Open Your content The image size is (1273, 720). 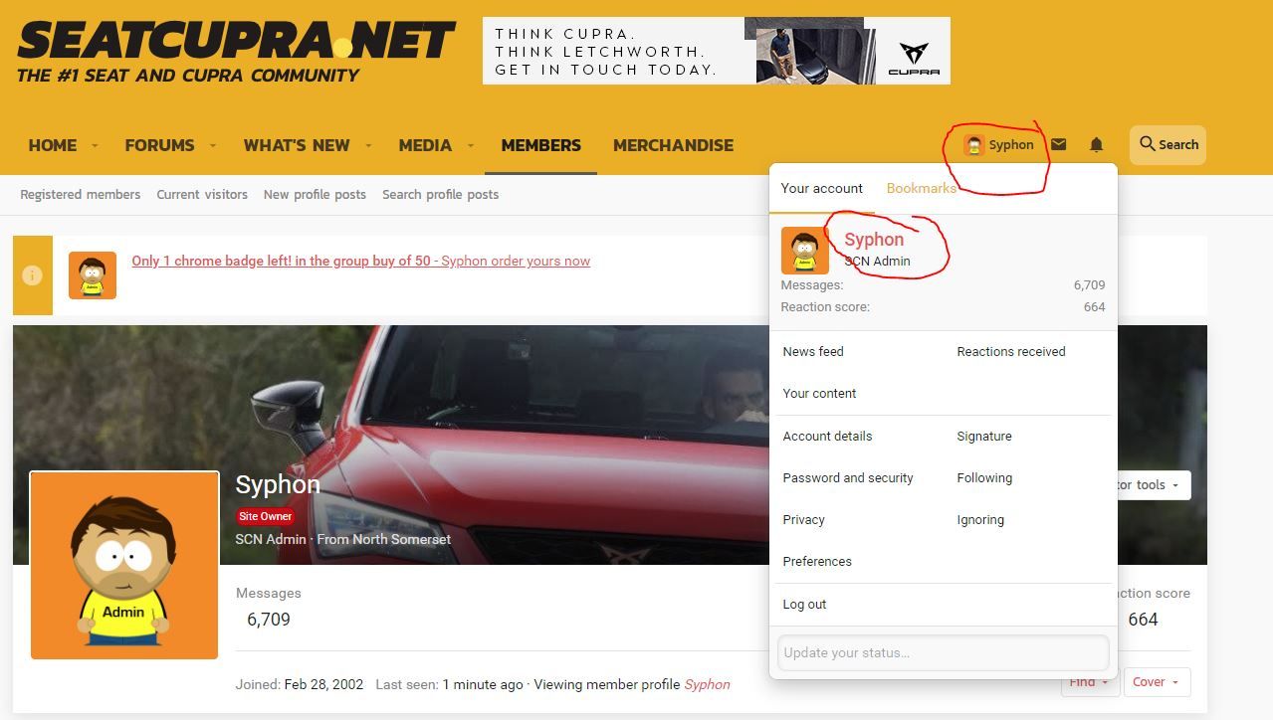819,394
